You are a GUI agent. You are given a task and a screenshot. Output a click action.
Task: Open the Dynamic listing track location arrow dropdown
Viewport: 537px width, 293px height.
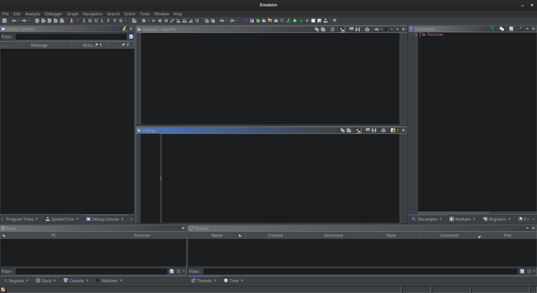pos(382,29)
